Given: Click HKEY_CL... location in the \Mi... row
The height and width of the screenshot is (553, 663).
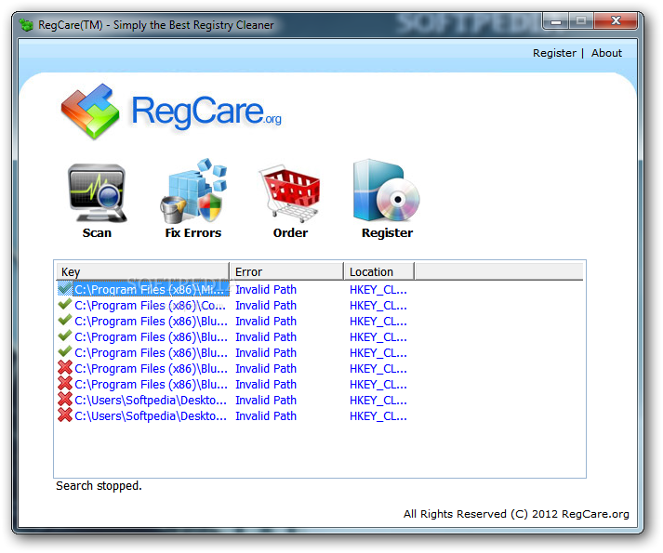Looking at the screenshot, I should 378,290.
